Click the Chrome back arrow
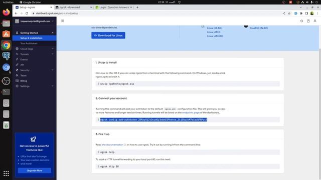Screen dimensions: 321x180 [x=16, y=13]
